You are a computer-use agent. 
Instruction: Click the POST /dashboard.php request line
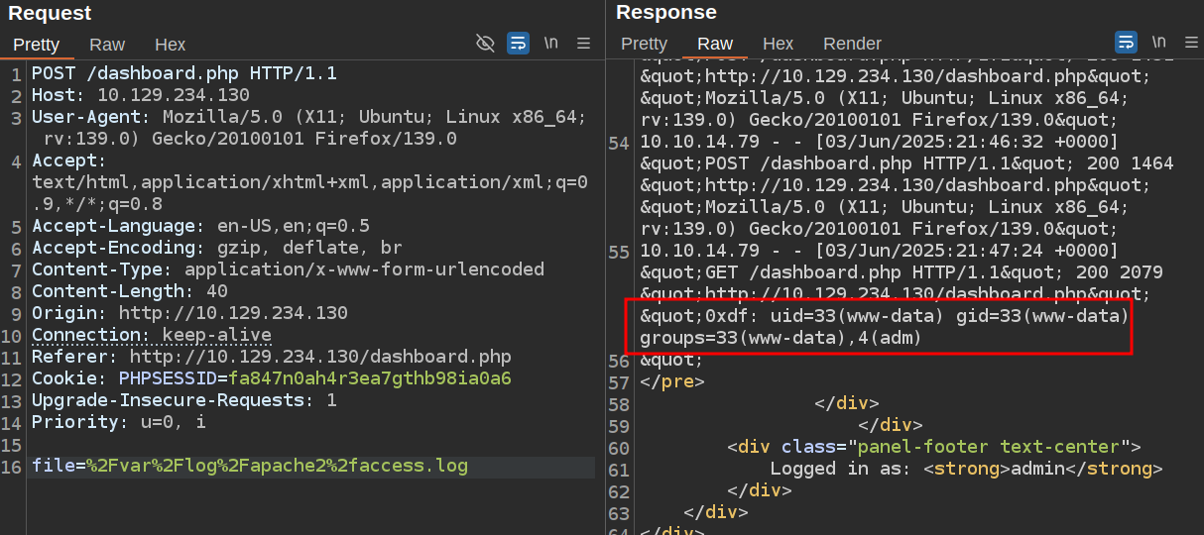(x=183, y=73)
